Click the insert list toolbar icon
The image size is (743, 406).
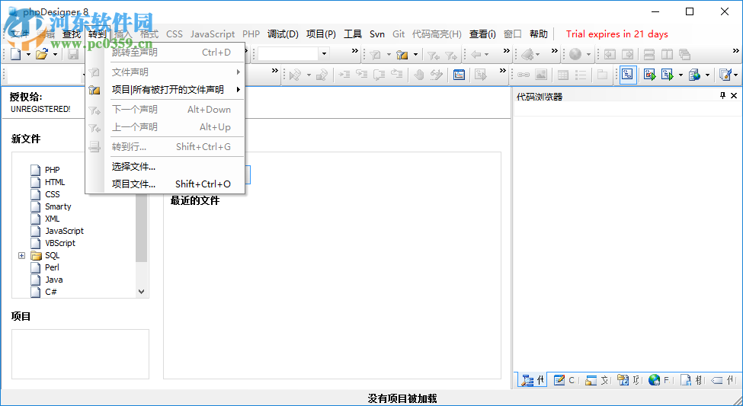tap(581, 75)
